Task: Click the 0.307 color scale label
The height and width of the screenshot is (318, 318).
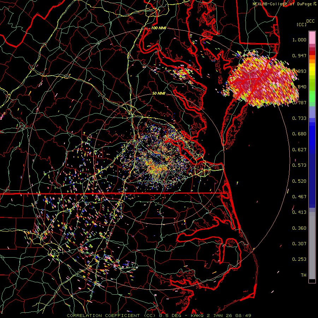Action: (x=299, y=244)
